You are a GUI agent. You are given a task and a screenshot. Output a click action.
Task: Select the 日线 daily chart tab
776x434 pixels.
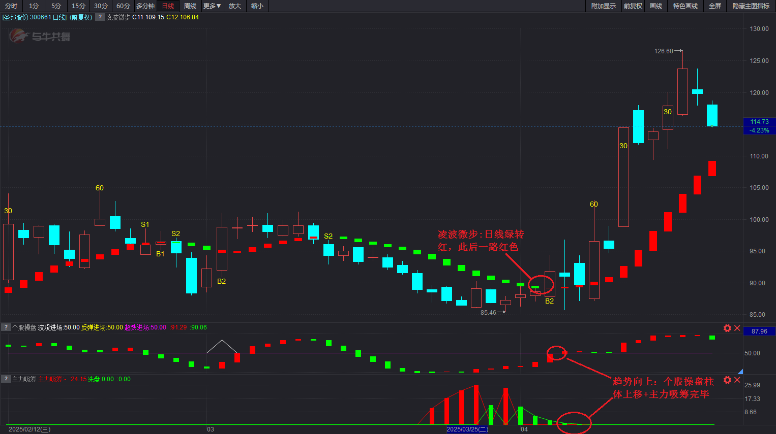[x=168, y=6]
